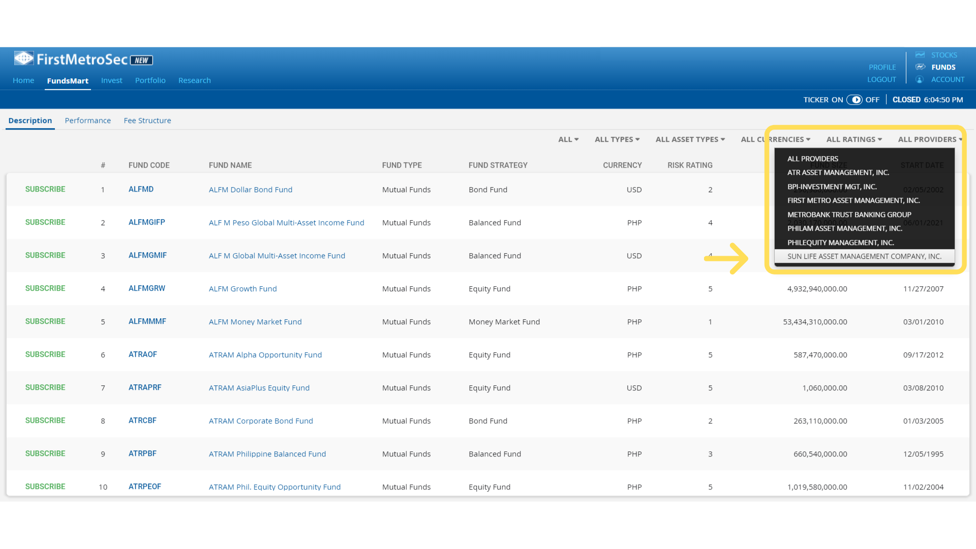The width and height of the screenshot is (976, 549).
Task: Open the ALL CURRENCIES dropdown
Action: 775,139
